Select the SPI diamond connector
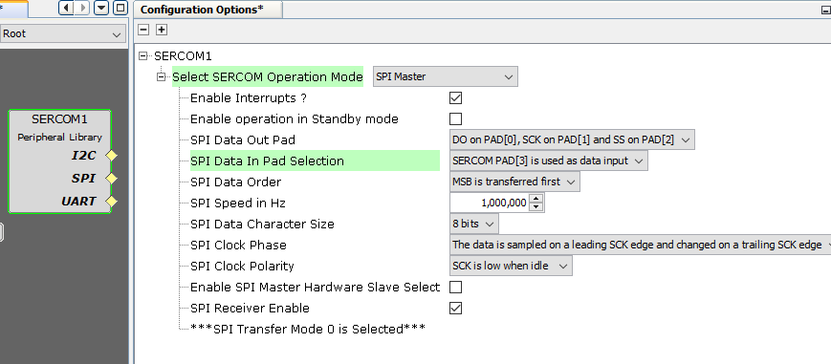 [x=111, y=179]
